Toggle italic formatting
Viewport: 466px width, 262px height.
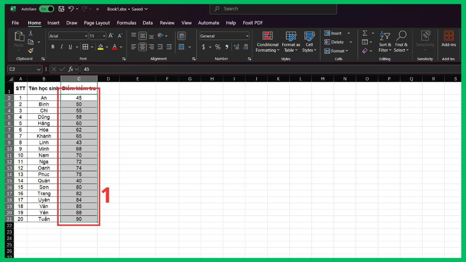click(62, 47)
